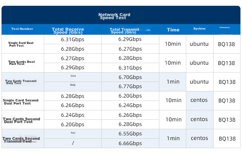Click the slash in the last receive cell
This screenshot has width=242, height=156.
tap(73, 143)
